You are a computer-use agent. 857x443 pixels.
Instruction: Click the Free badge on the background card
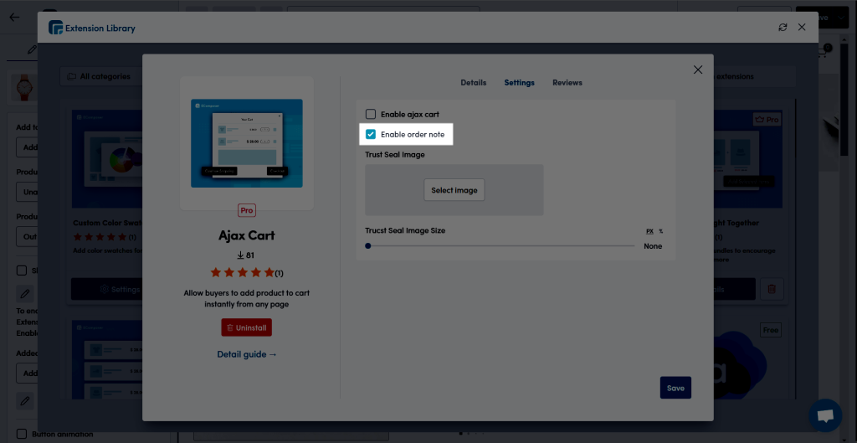[x=771, y=330]
